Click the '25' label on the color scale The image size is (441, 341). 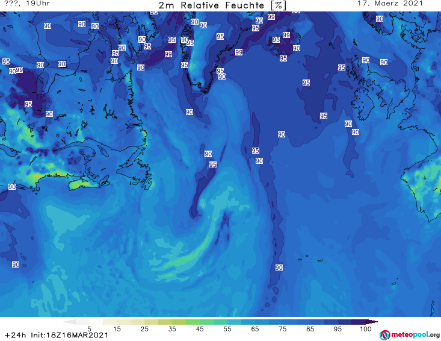144,329
